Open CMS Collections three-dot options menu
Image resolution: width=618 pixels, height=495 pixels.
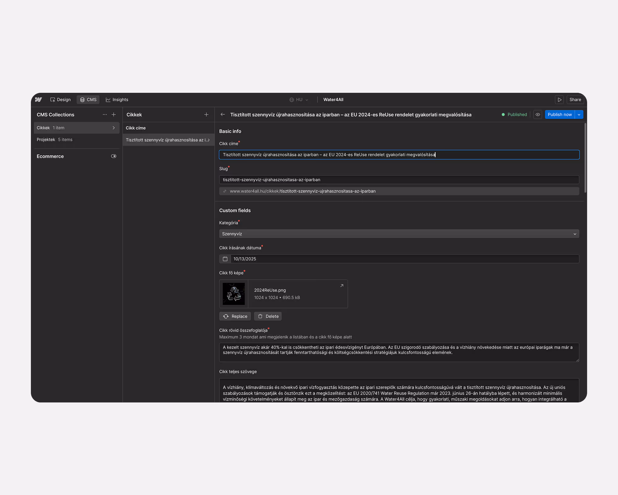pos(105,114)
